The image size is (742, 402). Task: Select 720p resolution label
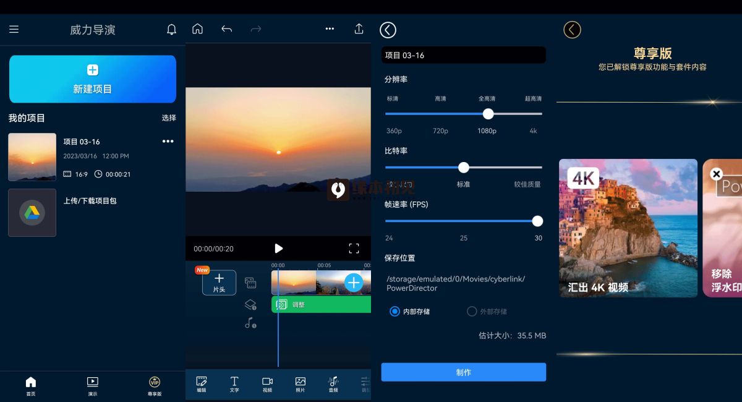(440, 131)
